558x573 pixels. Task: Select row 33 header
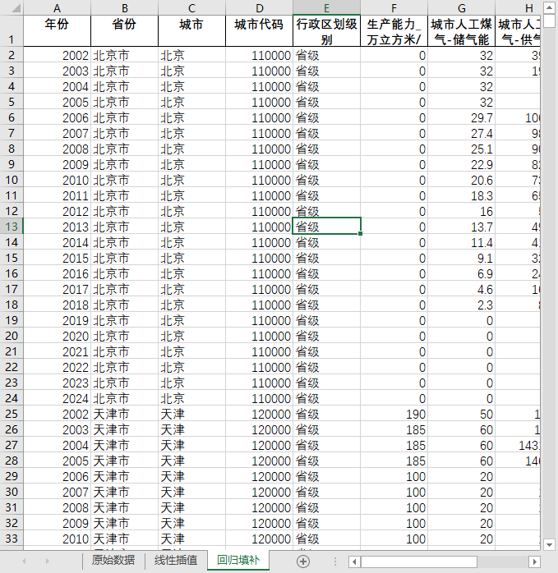tap(12, 539)
